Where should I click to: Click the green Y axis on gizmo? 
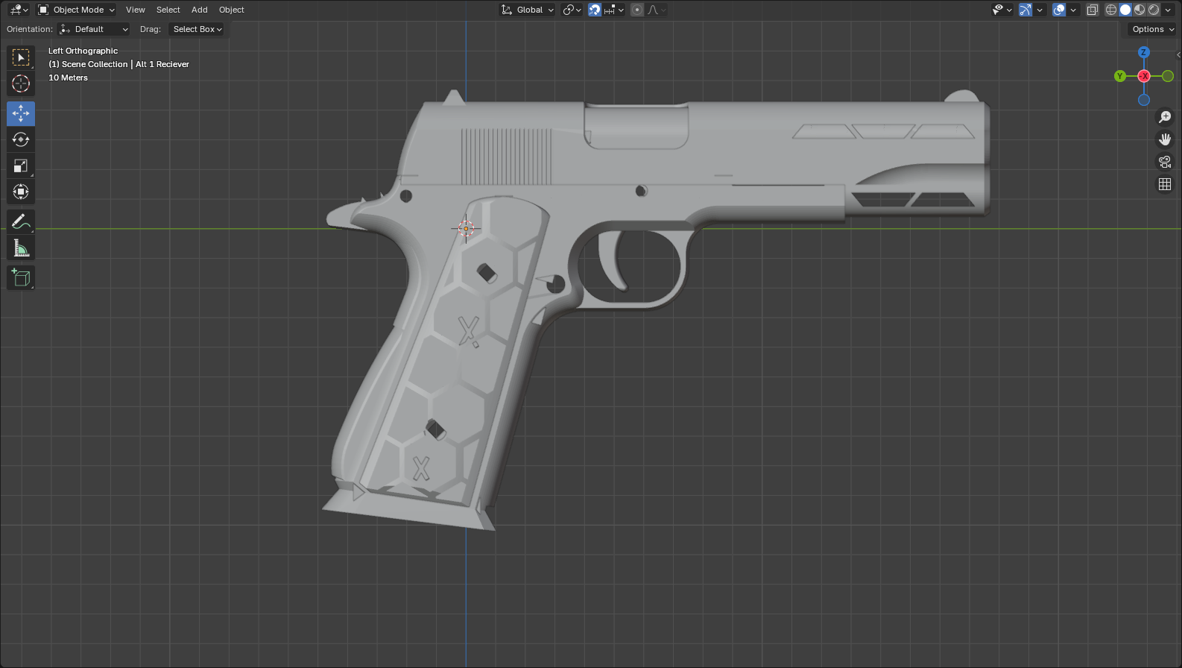click(1120, 76)
